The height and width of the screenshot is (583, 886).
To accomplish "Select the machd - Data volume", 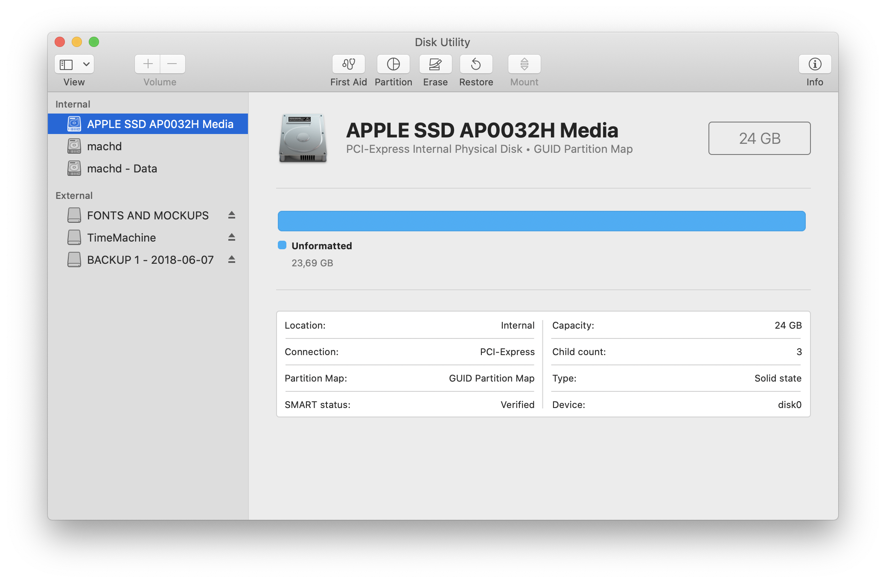I will (x=122, y=169).
